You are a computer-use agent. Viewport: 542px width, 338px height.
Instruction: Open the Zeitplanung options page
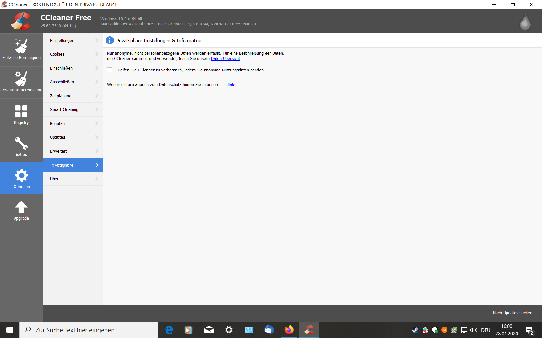click(x=73, y=96)
